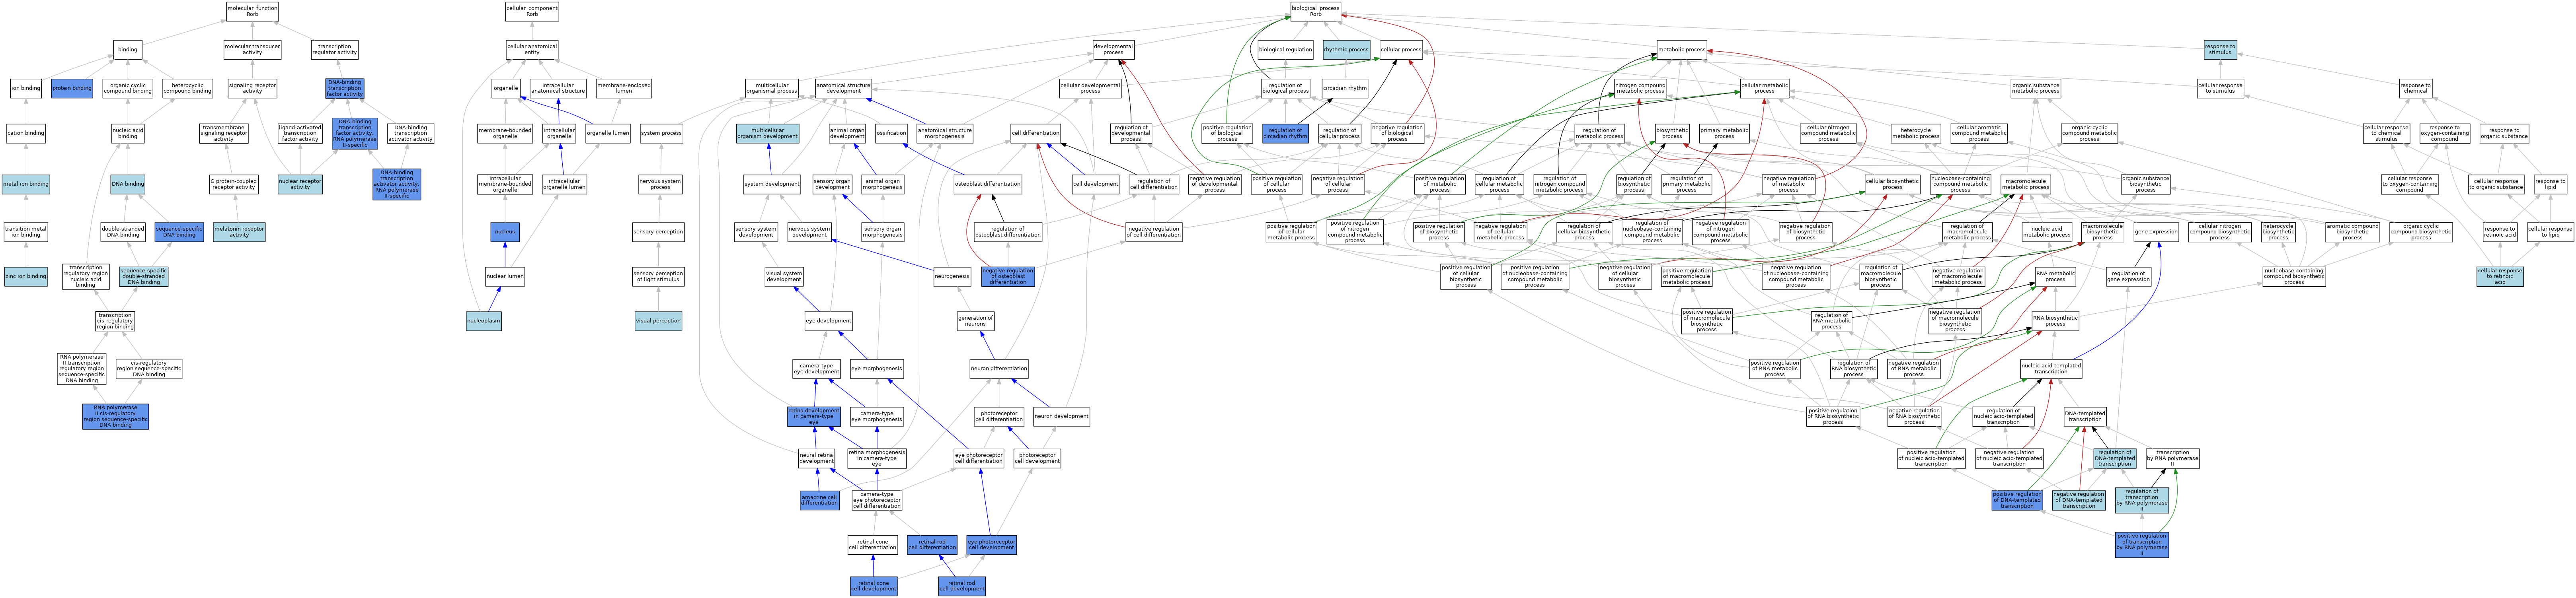This screenshot has width=2576, height=598.
Task: Click the positive regulation of DNA-templated transcription node
Action: click(2017, 500)
